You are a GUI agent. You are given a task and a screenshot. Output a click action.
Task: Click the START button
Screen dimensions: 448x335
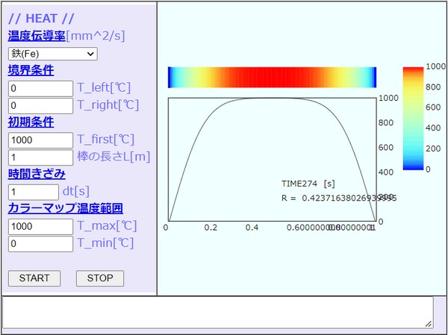(34, 278)
